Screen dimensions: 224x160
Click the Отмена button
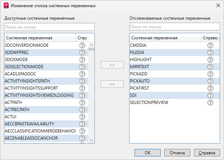click(x=176, y=152)
